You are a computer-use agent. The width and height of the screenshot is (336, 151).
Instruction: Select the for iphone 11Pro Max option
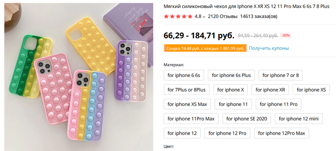tap(191, 119)
